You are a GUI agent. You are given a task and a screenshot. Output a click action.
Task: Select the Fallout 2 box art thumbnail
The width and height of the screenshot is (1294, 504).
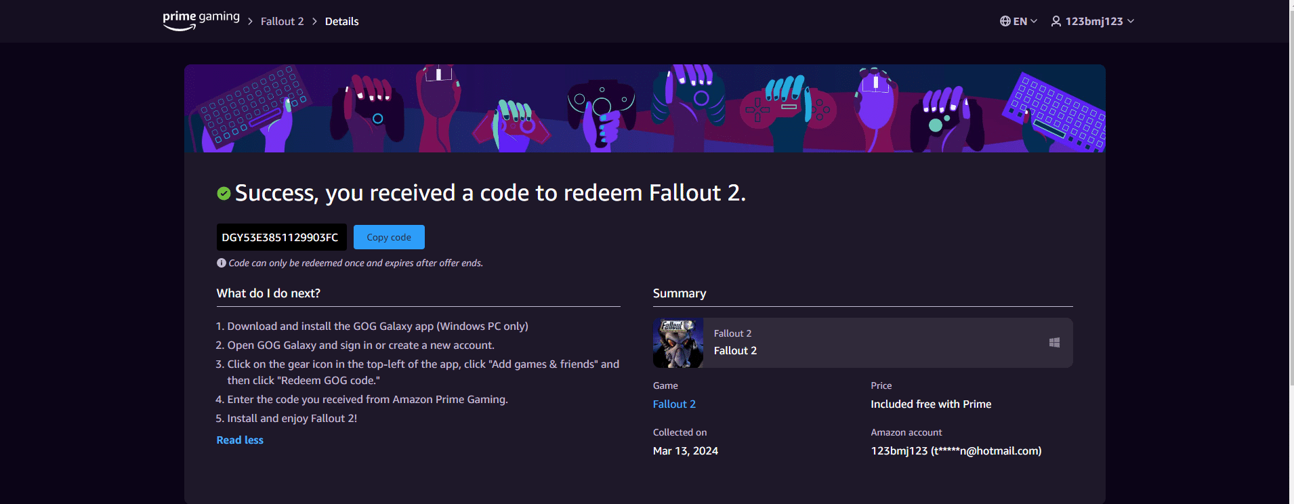677,343
